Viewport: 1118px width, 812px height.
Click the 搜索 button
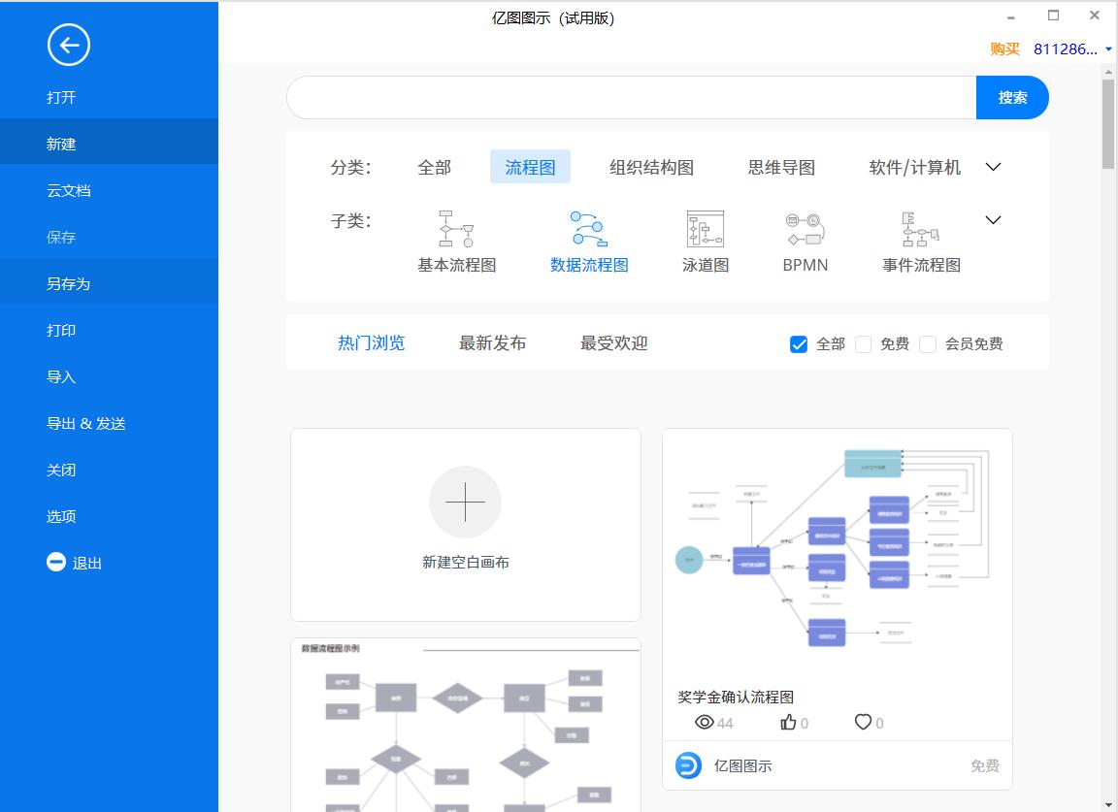point(1011,97)
